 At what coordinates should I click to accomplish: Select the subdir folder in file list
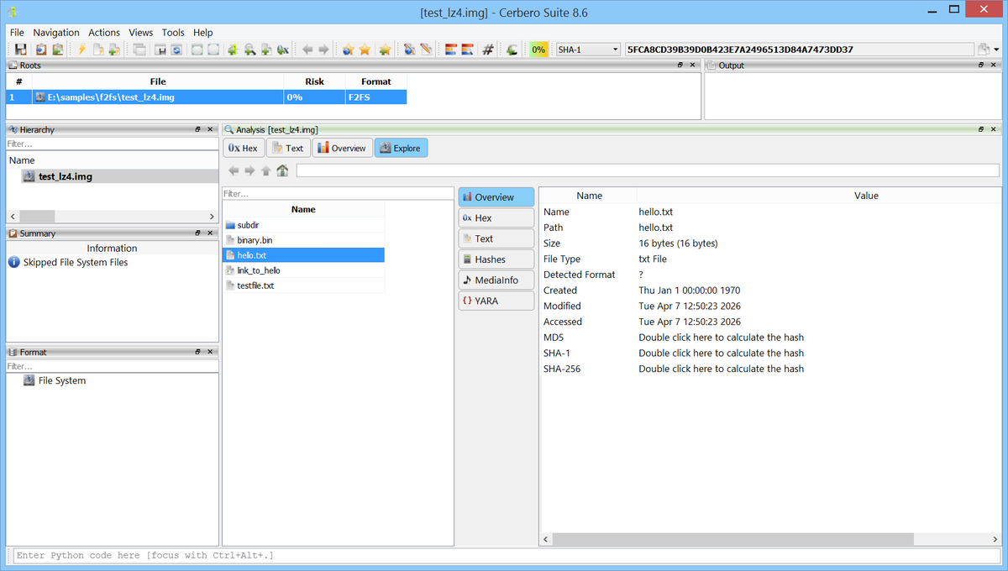point(303,225)
